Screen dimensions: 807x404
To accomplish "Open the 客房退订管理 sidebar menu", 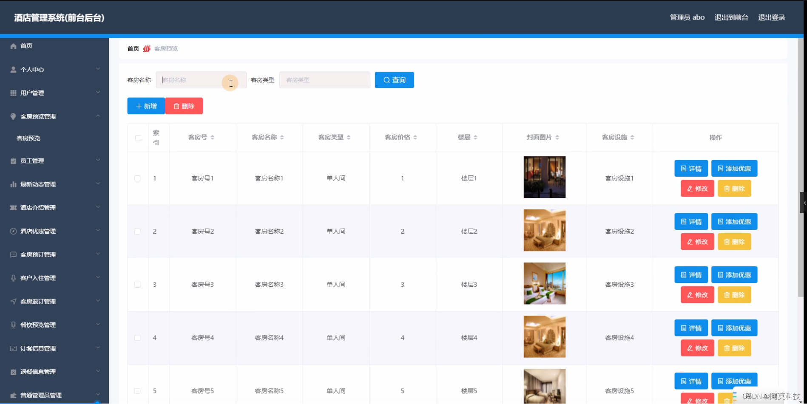I will click(54, 301).
